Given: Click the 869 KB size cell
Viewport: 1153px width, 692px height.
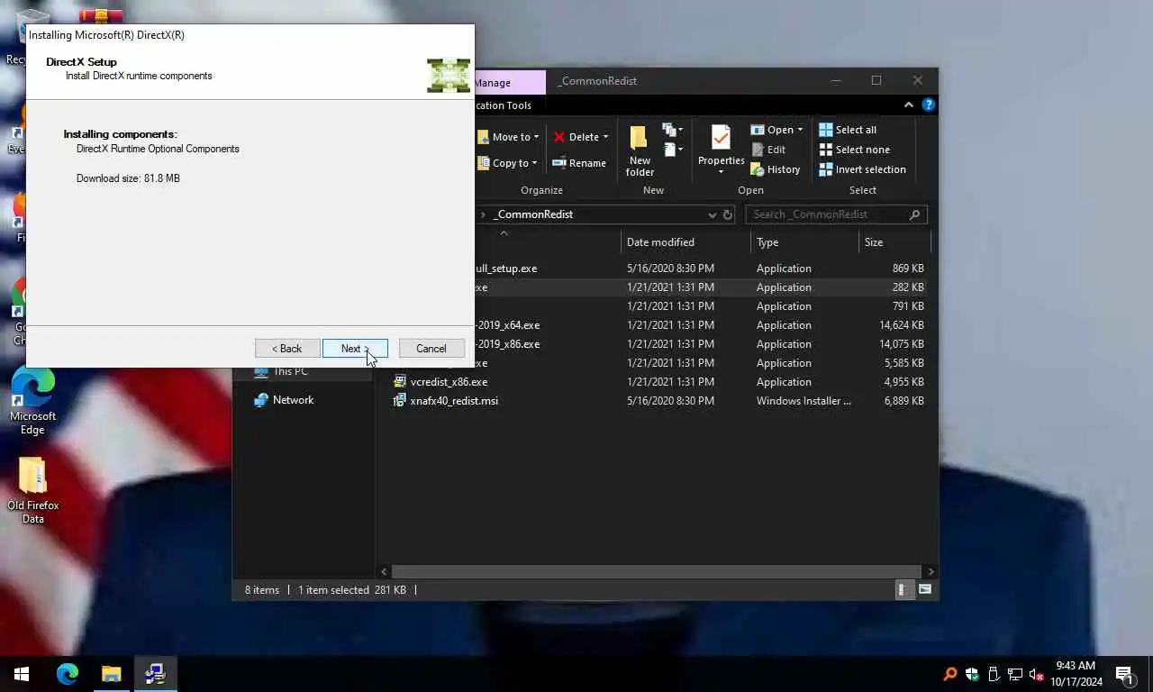Looking at the screenshot, I should coord(908,269).
